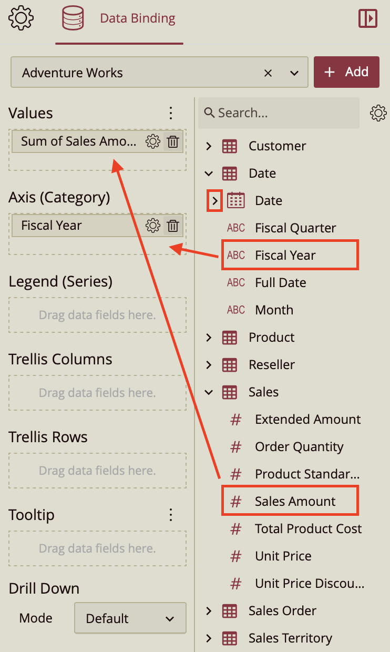Image resolution: width=390 pixels, height=652 pixels.
Task: Open the Tooltip section options menu
Action: [170, 515]
